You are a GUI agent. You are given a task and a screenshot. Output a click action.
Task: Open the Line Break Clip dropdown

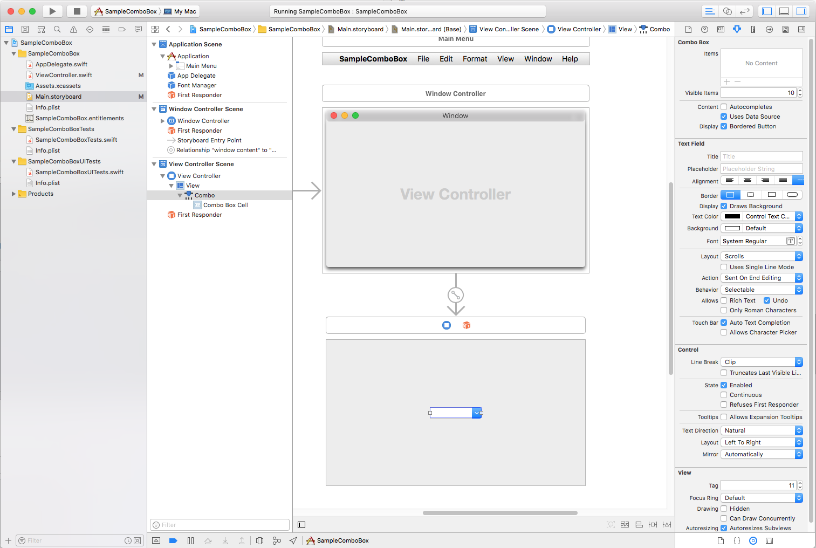(762, 362)
